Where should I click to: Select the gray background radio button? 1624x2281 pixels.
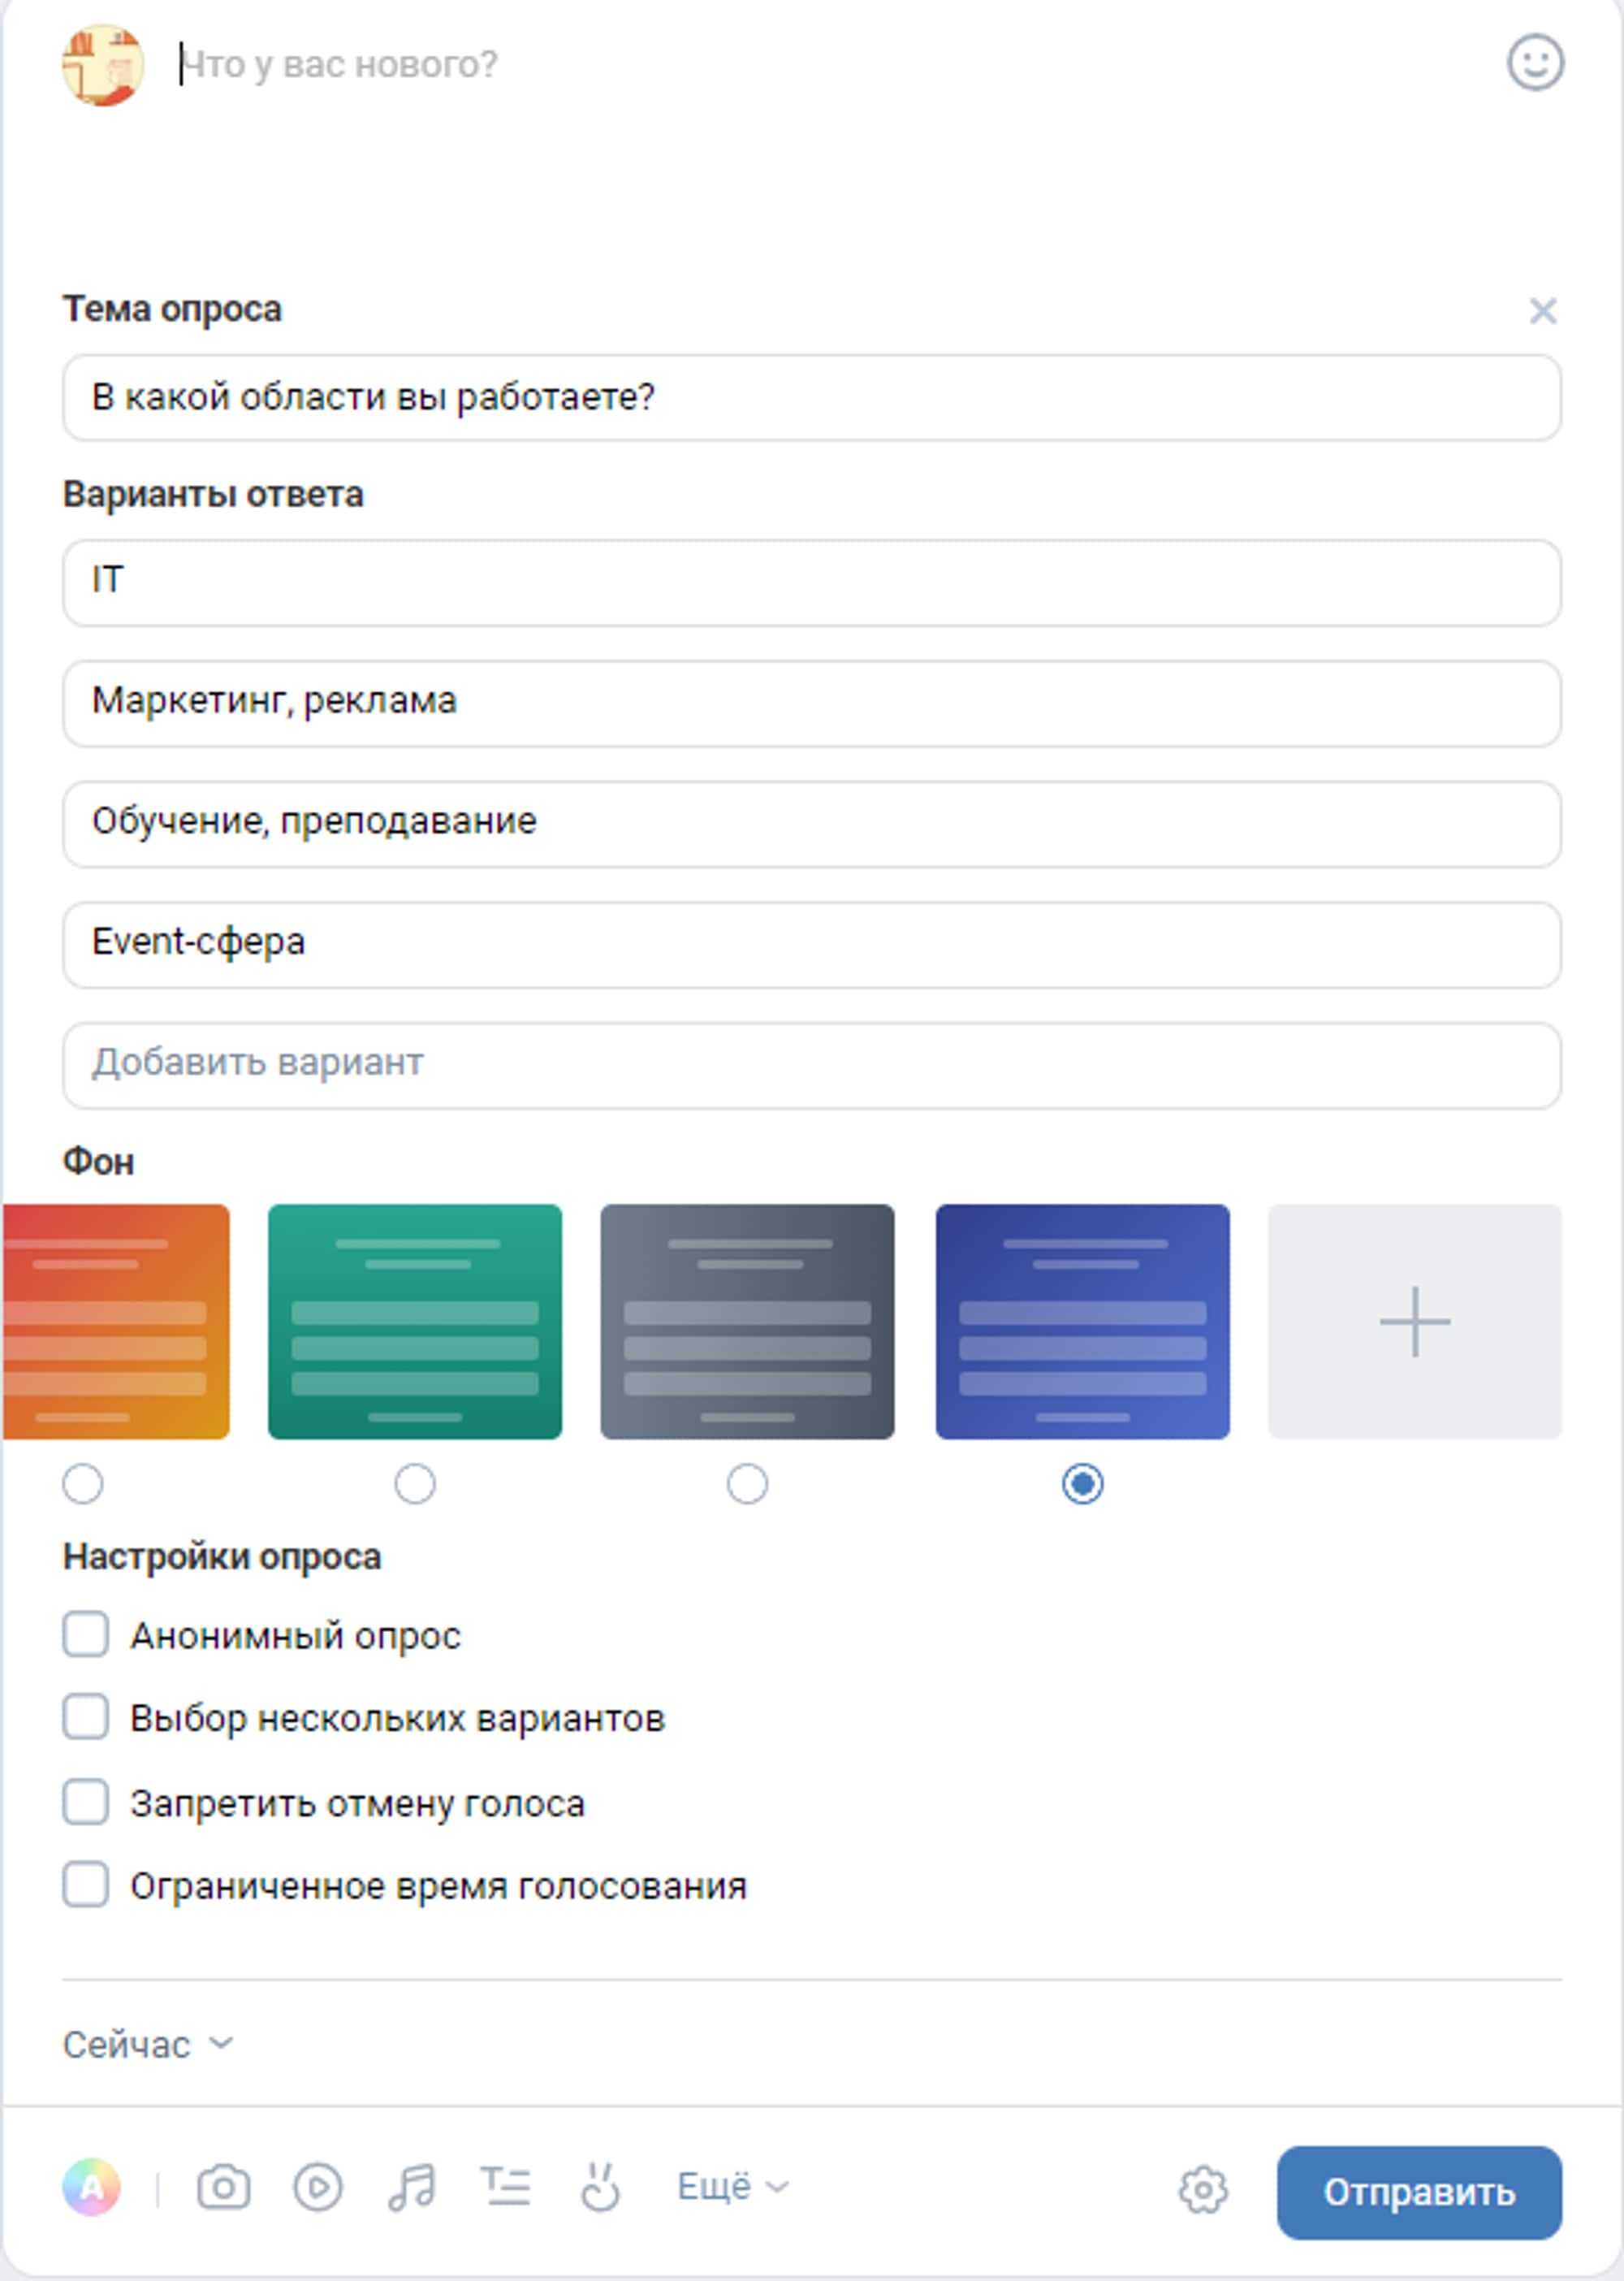pos(747,1483)
